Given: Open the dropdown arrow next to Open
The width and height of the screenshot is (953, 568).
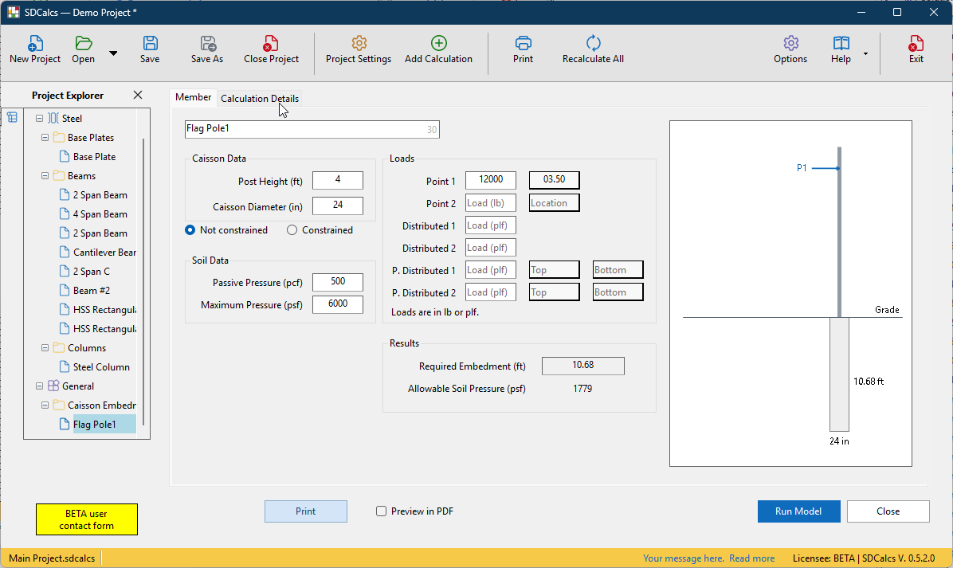Looking at the screenshot, I should [x=113, y=53].
